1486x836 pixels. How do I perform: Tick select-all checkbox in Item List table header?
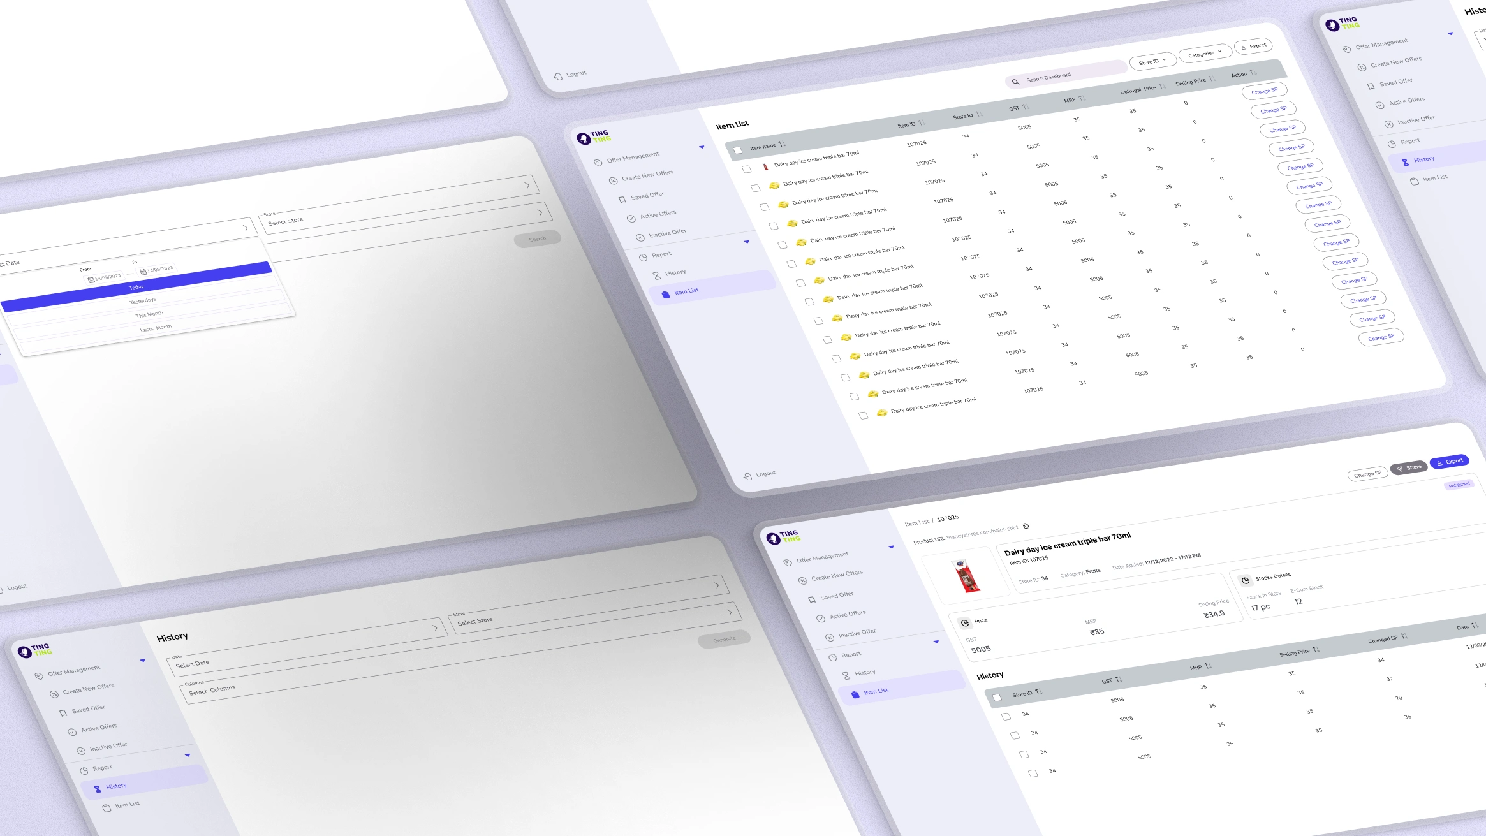737,150
